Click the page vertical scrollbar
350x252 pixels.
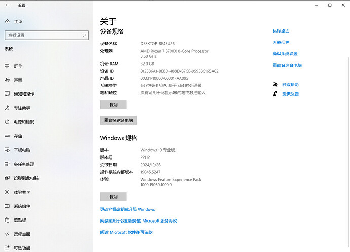(348, 152)
